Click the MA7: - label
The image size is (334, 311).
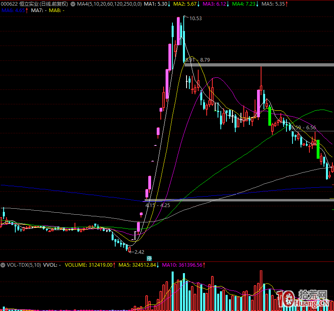pos(39,10)
